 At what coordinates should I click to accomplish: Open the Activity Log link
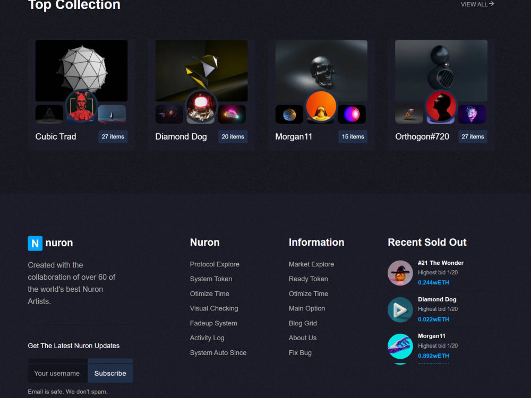click(207, 338)
